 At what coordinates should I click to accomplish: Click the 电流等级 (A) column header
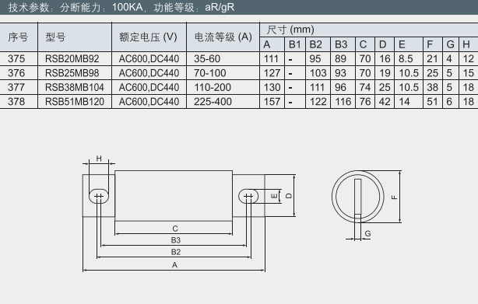(223, 37)
